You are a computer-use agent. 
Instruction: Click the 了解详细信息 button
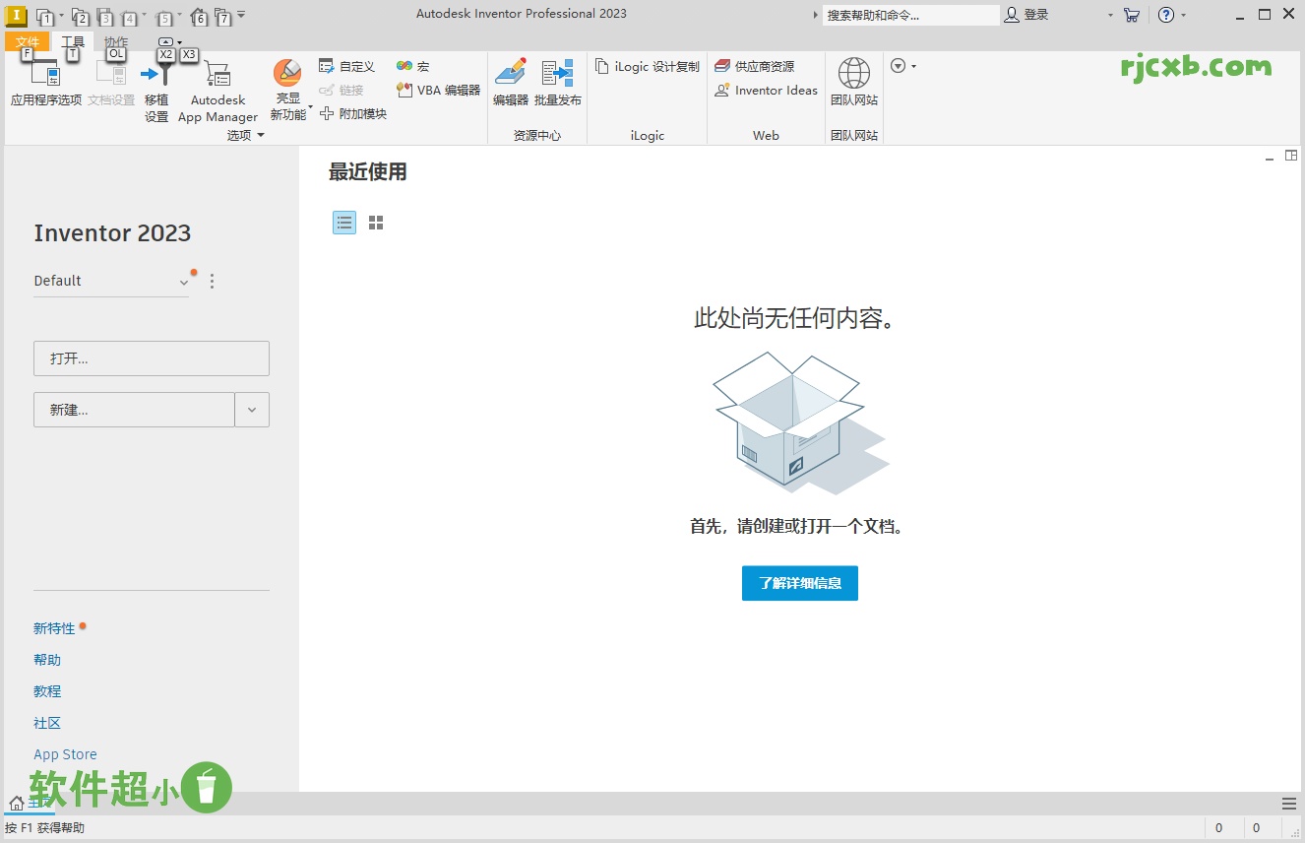pyautogui.click(x=799, y=583)
